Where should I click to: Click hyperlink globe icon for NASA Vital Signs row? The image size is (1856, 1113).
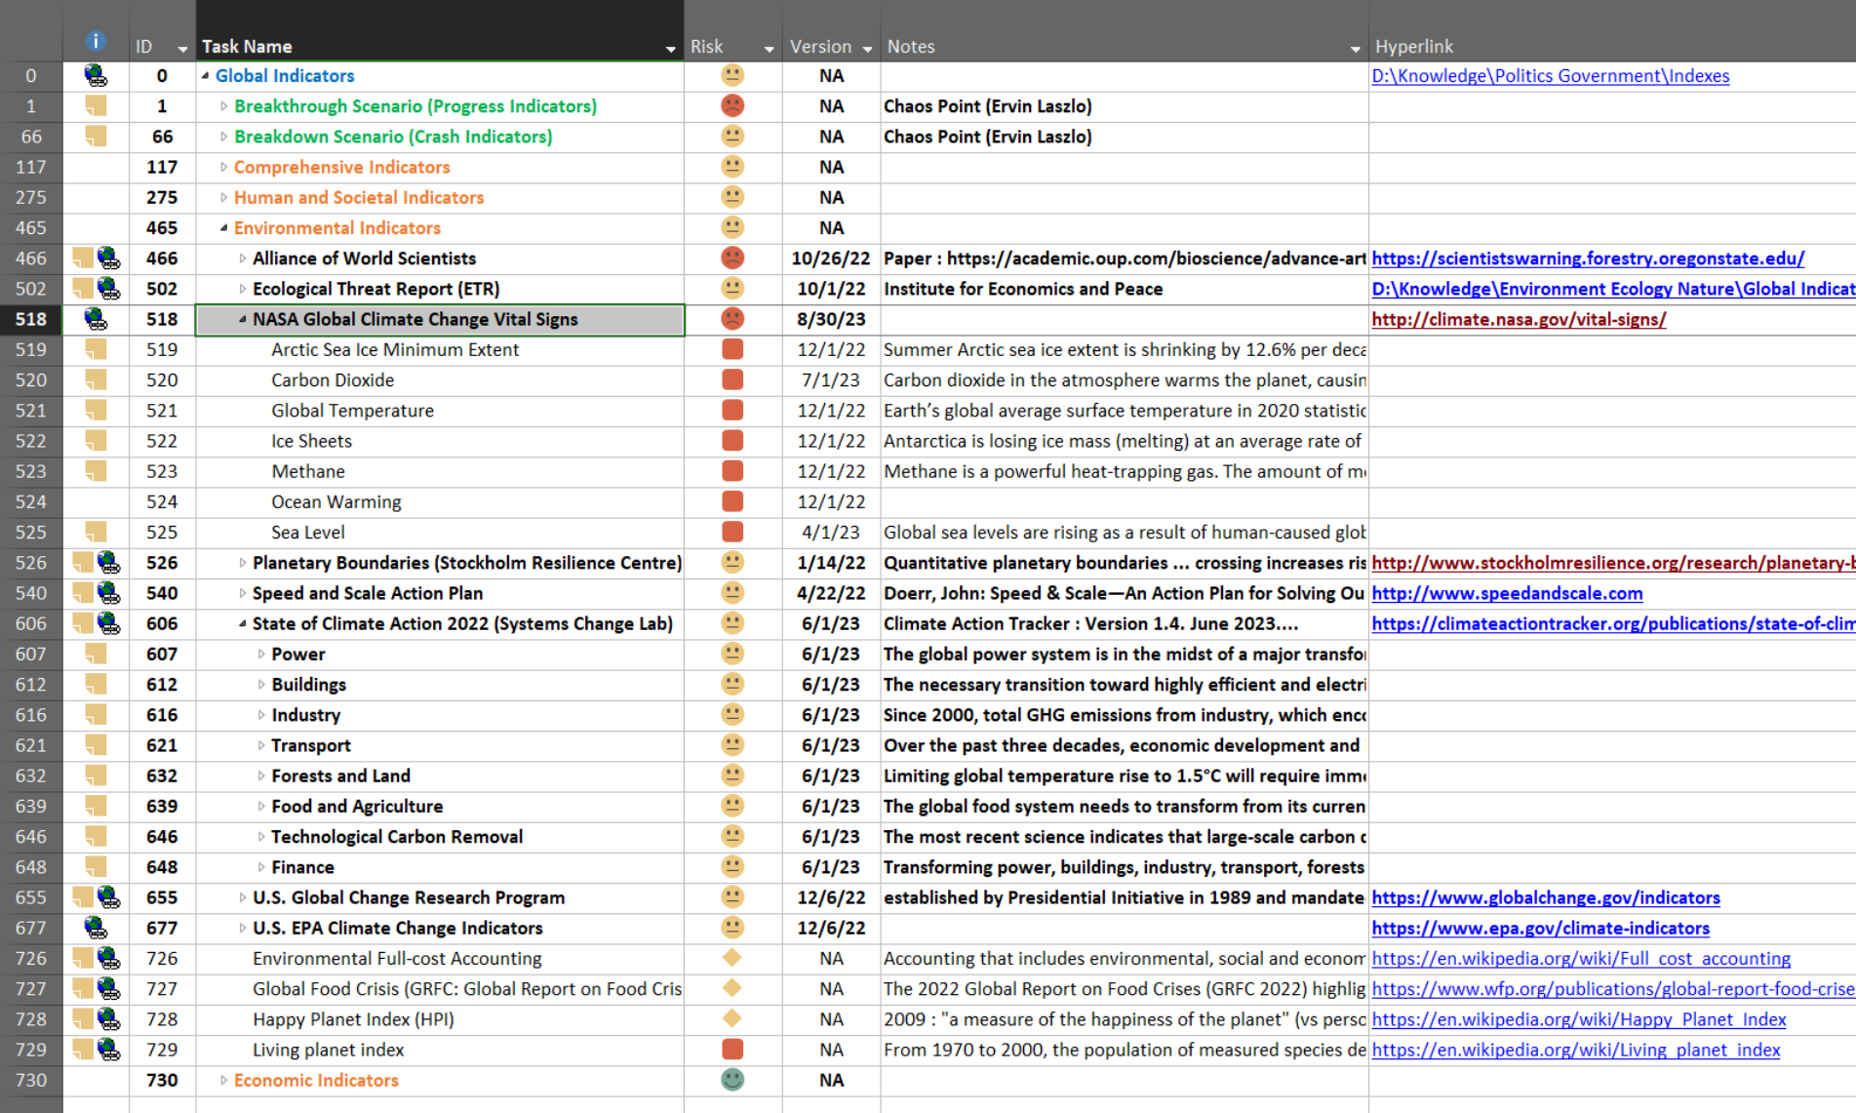point(96,319)
